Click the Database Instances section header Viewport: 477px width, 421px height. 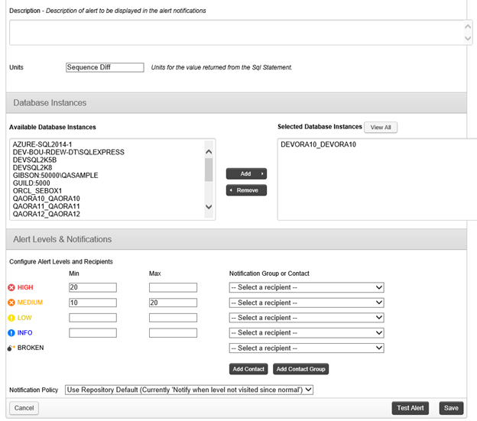click(236, 102)
